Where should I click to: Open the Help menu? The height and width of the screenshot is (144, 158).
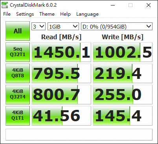point(65,14)
